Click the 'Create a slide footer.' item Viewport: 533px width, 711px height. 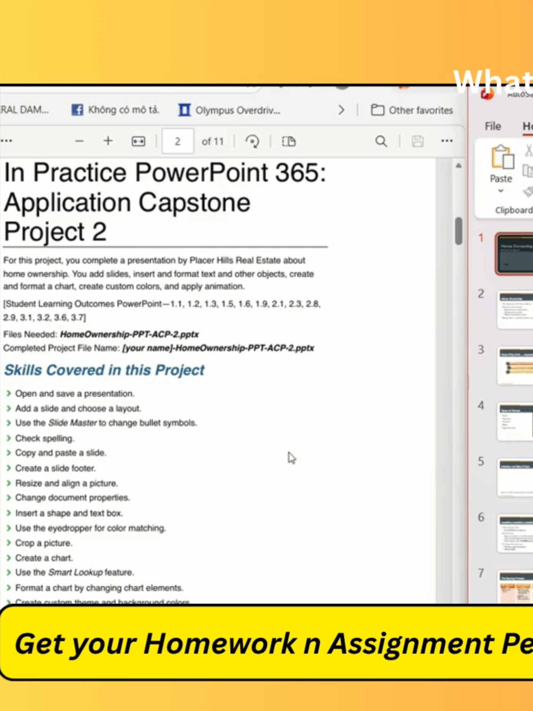(x=55, y=468)
